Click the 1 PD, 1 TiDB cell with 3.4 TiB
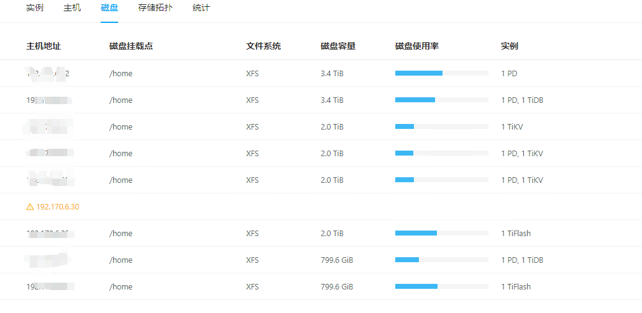642x313 pixels. (522, 100)
